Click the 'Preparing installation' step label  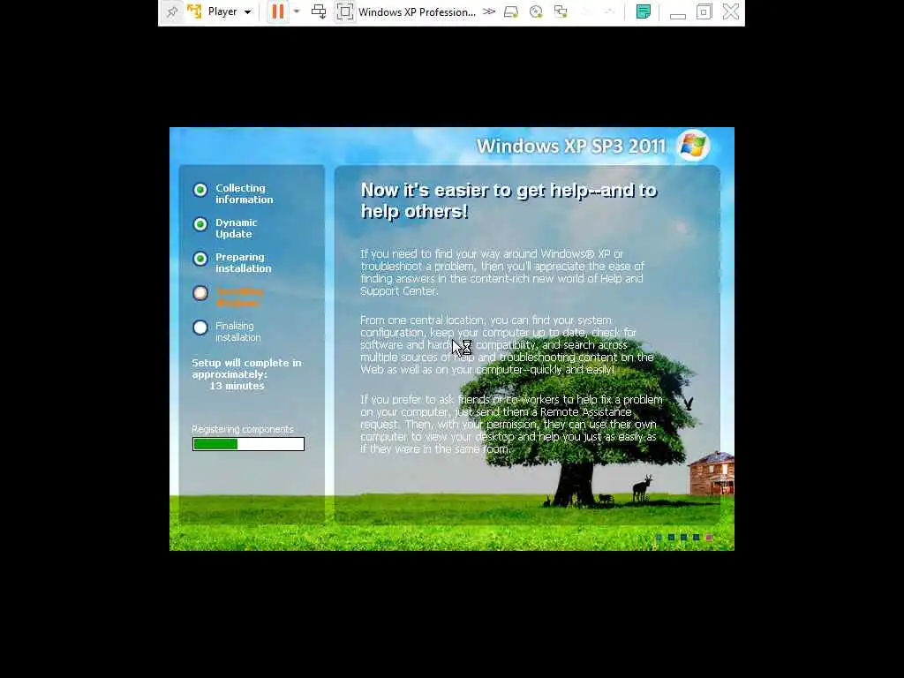click(x=244, y=262)
